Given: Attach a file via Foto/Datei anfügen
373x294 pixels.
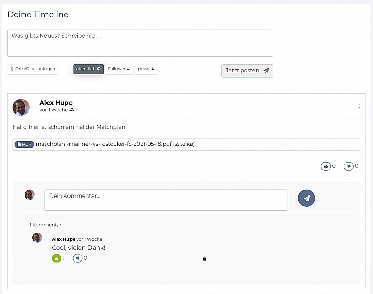Looking at the screenshot, I should (33, 69).
